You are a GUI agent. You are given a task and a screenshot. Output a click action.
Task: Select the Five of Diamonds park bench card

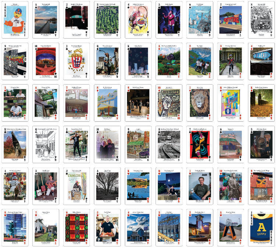[x=15, y=103]
